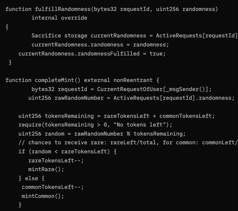Viewport: 238px width, 211px height.
Task: Click the randomnessFulfilled property name
Action: point(112,54)
